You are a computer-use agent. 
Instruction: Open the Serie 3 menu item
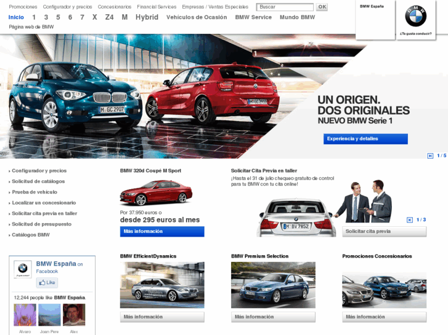pyautogui.click(x=46, y=17)
